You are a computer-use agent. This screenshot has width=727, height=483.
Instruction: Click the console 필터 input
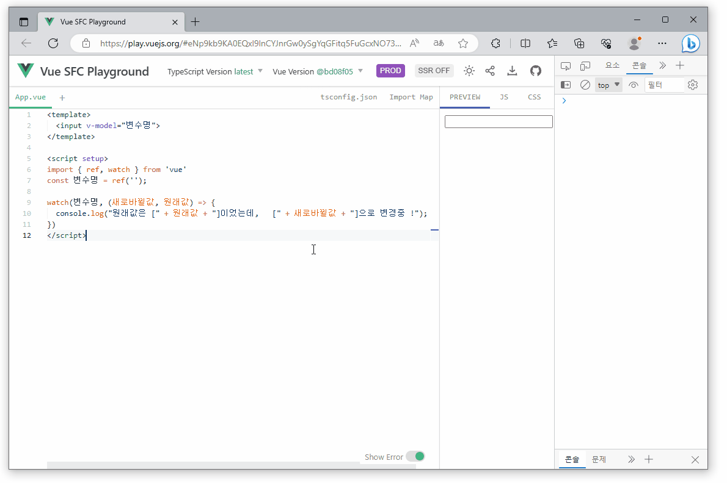(x=664, y=85)
